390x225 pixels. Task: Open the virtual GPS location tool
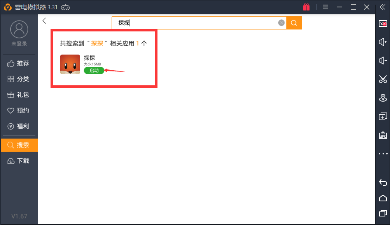click(x=383, y=97)
